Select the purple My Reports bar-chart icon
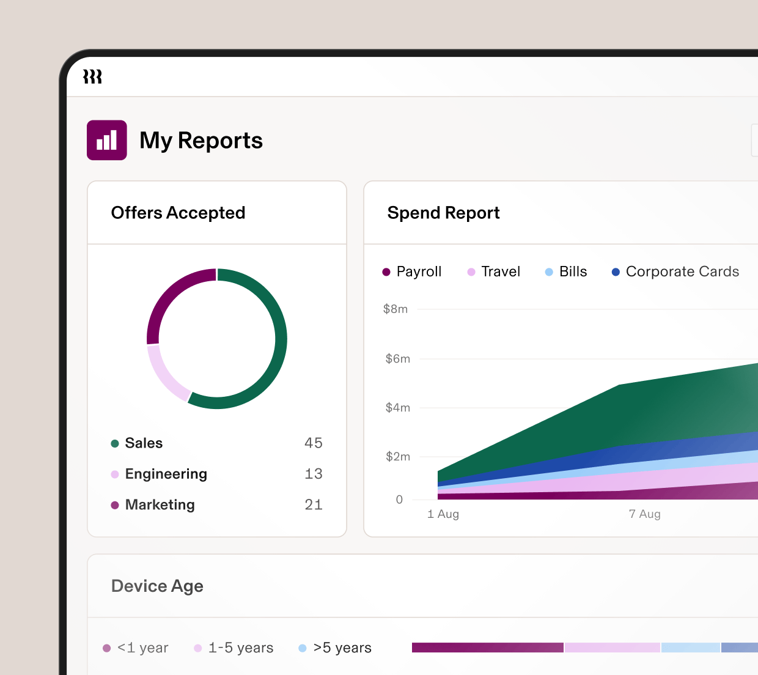This screenshot has width=758, height=675. [x=107, y=140]
